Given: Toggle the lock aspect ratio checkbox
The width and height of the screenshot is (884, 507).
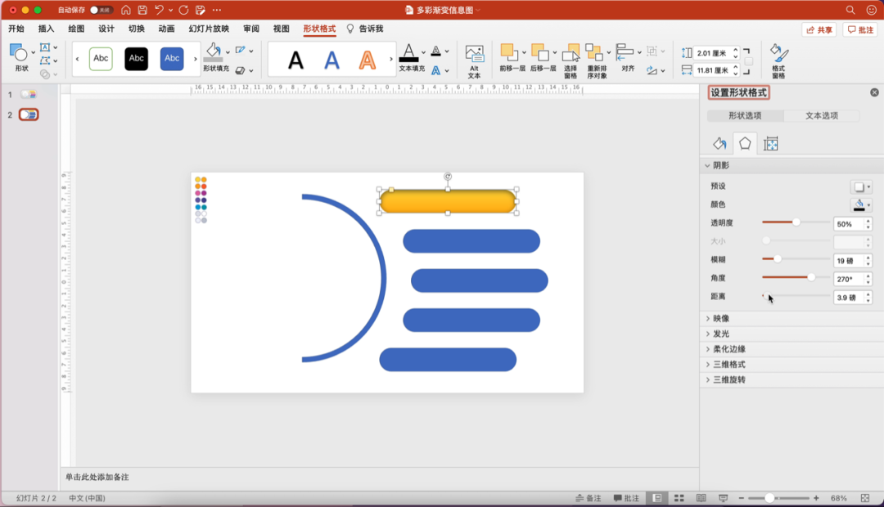Looking at the screenshot, I should 748,61.
